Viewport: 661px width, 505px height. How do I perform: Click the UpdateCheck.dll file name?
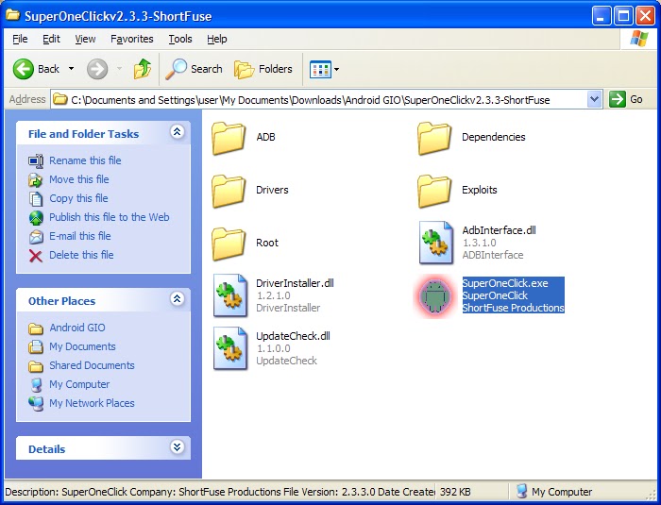click(293, 336)
